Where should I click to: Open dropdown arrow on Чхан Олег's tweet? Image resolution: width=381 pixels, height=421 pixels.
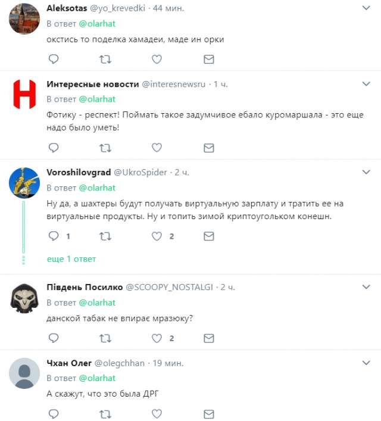point(367,363)
